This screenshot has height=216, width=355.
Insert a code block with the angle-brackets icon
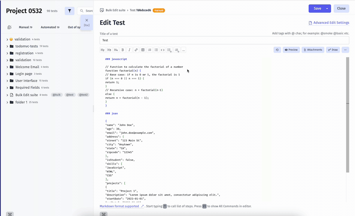coord(162,50)
